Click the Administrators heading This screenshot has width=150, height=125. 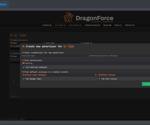pos(20,40)
